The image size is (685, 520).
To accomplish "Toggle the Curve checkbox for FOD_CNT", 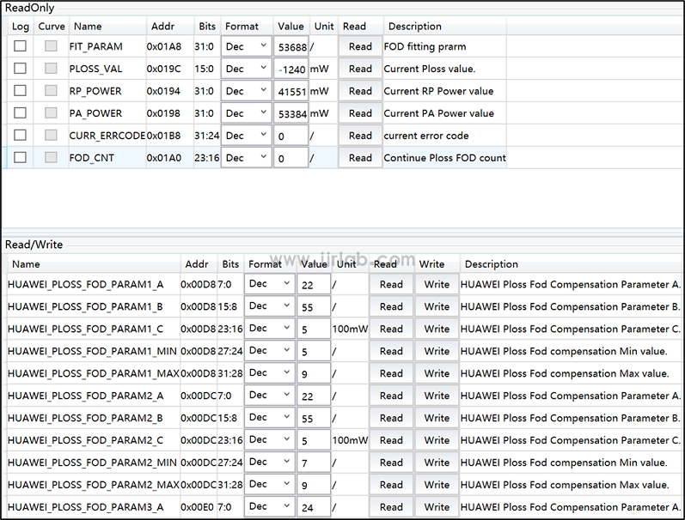I will (x=51, y=157).
